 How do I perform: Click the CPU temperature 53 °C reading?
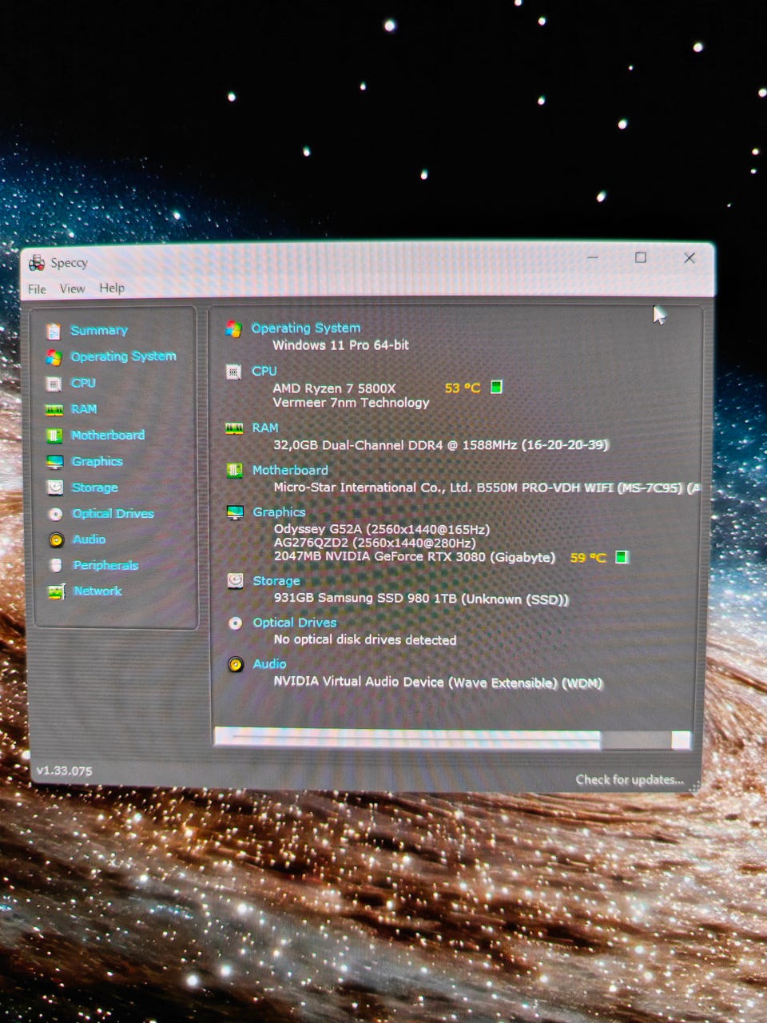463,388
